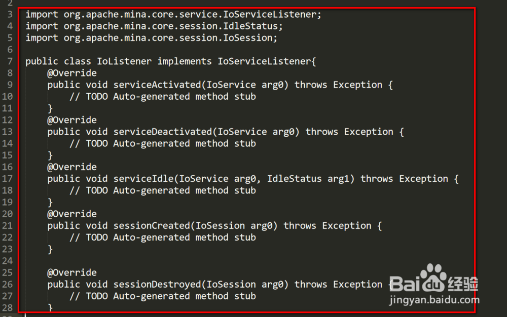Click the TODO comment on line 10
Viewport: 507px width, 317px height.
coord(163,97)
